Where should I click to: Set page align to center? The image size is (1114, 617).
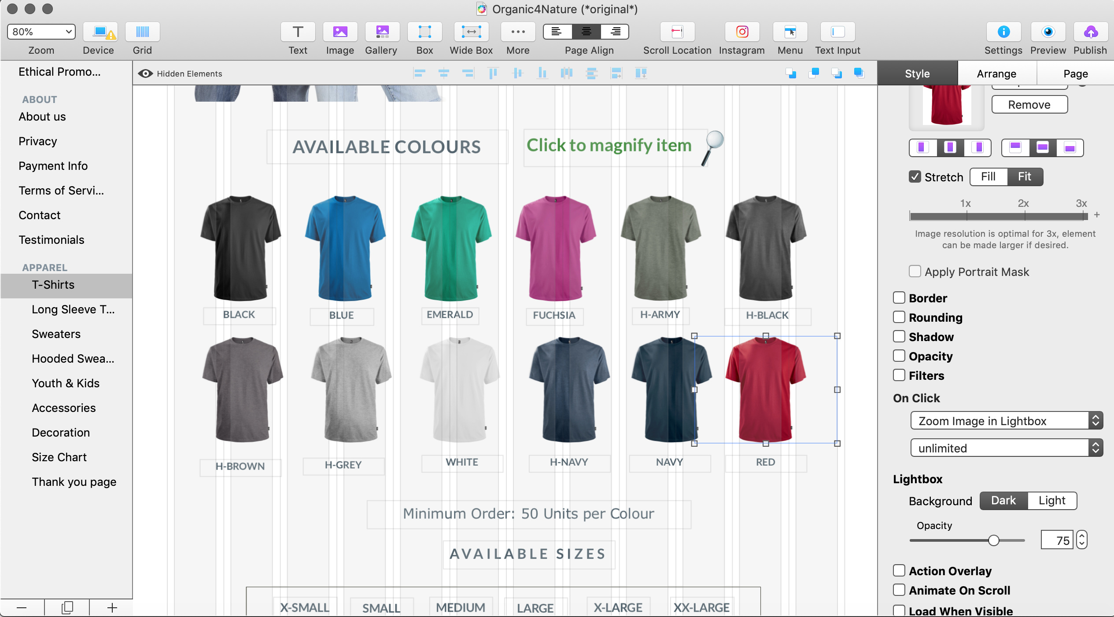[x=586, y=32]
